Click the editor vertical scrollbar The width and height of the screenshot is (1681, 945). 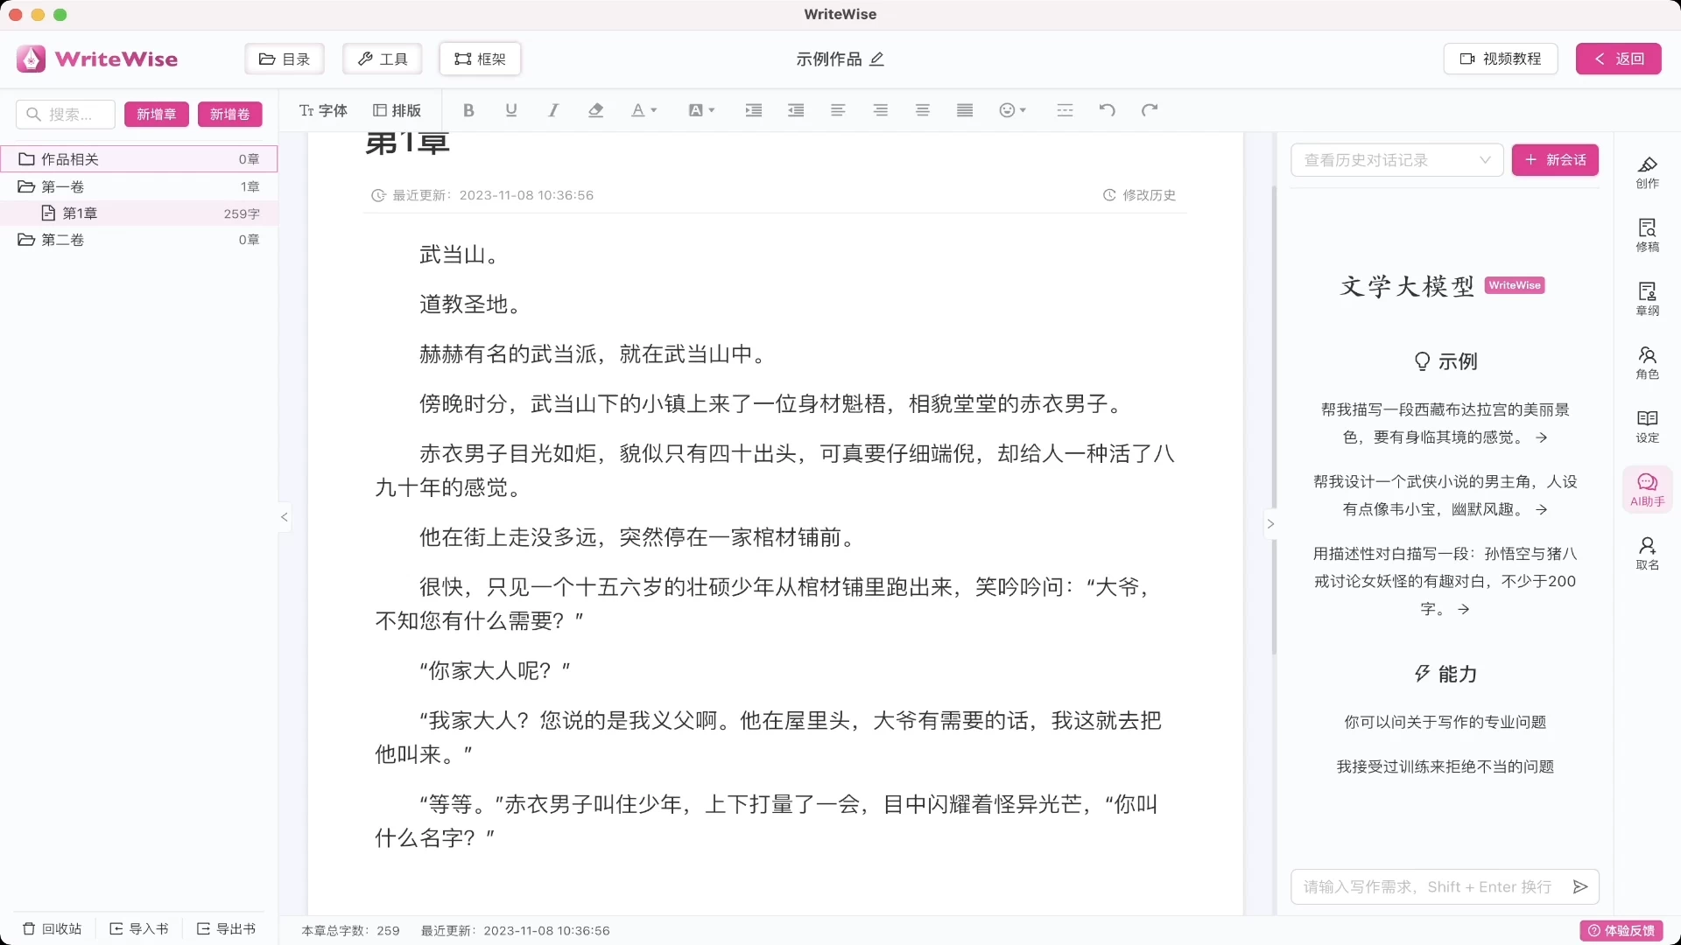point(1274,420)
